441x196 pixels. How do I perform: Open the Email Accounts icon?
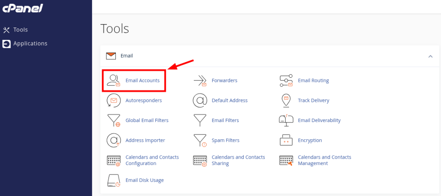114,80
